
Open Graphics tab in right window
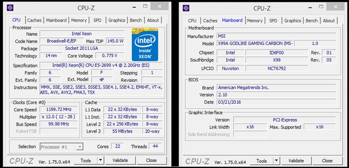pyautogui.click(x=293, y=20)
